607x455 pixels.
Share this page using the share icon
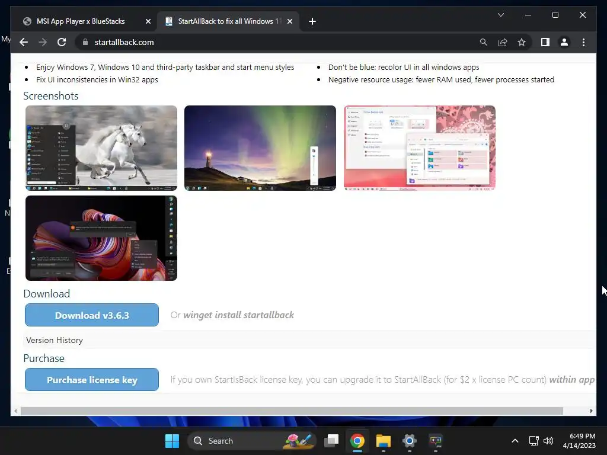pos(503,42)
